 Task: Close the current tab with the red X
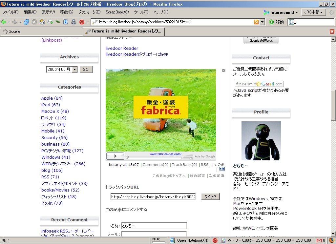(x=332, y=31)
